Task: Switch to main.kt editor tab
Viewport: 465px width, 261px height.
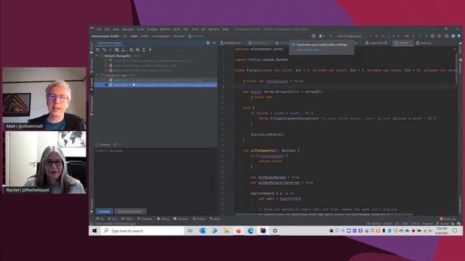Action: [x=426, y=43]
